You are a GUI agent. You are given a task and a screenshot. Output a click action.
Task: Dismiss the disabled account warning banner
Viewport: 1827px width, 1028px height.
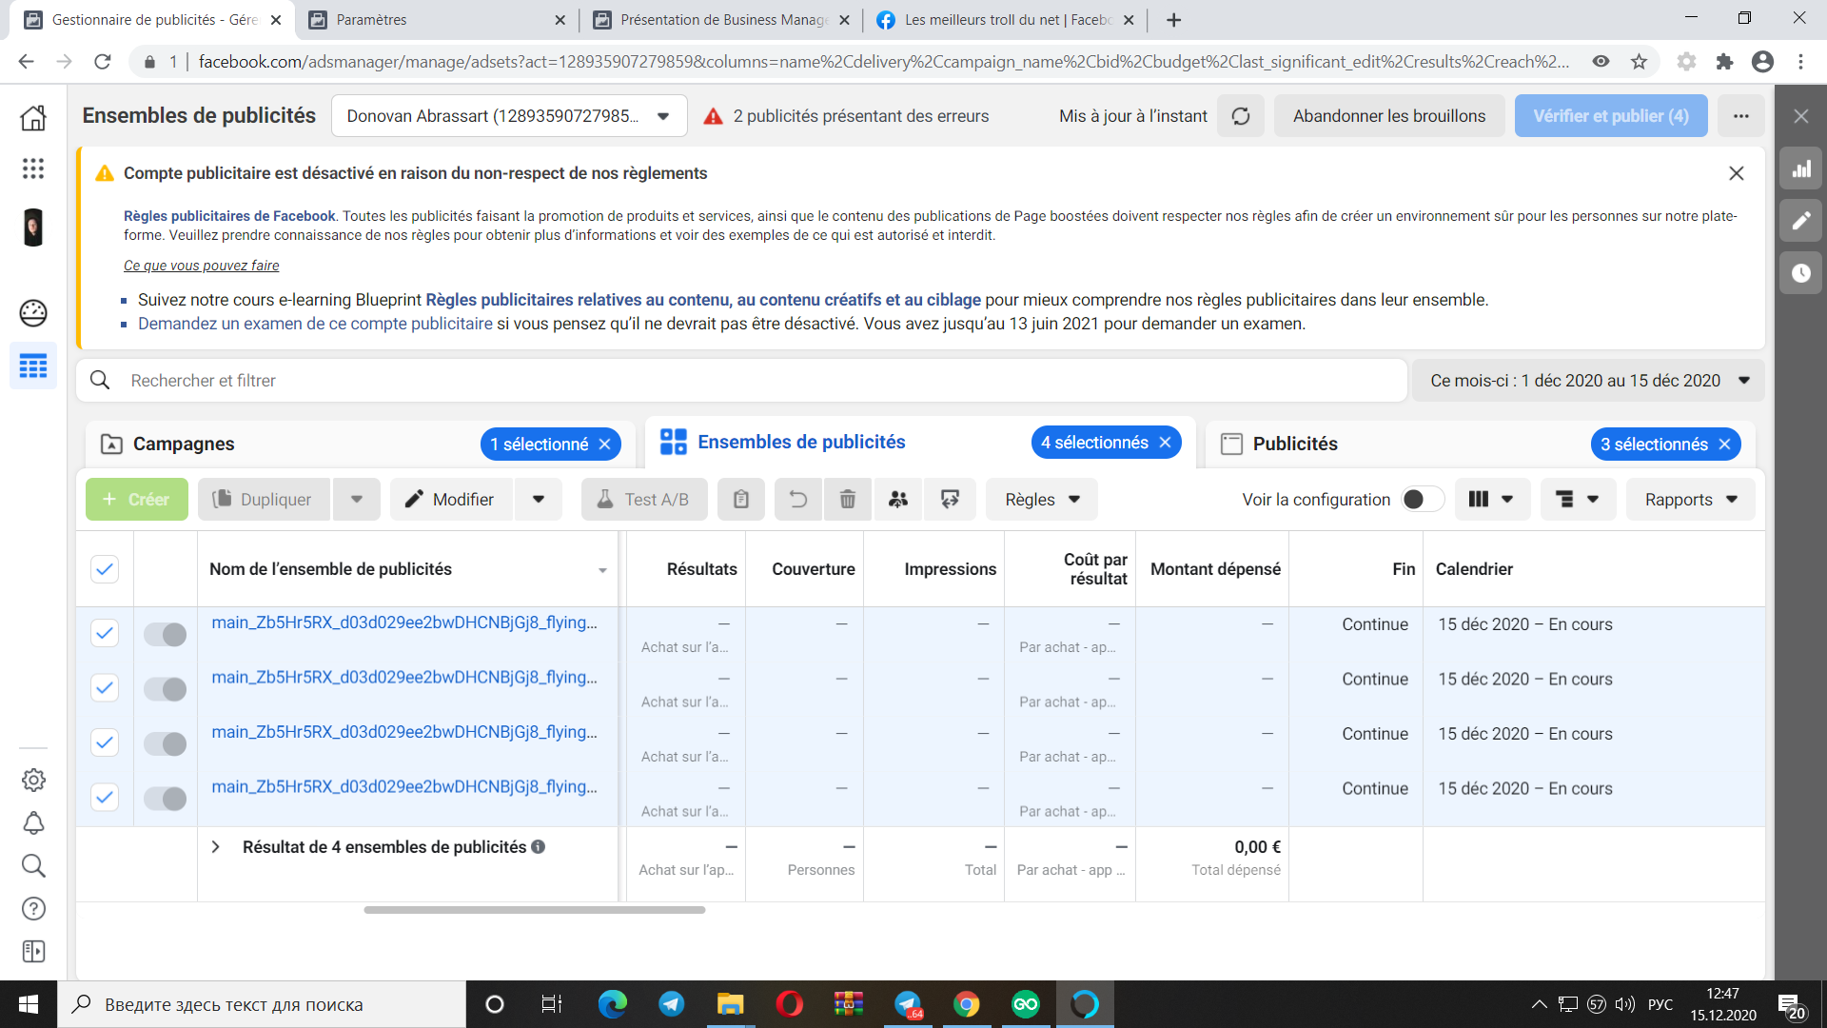point(1737,173)
